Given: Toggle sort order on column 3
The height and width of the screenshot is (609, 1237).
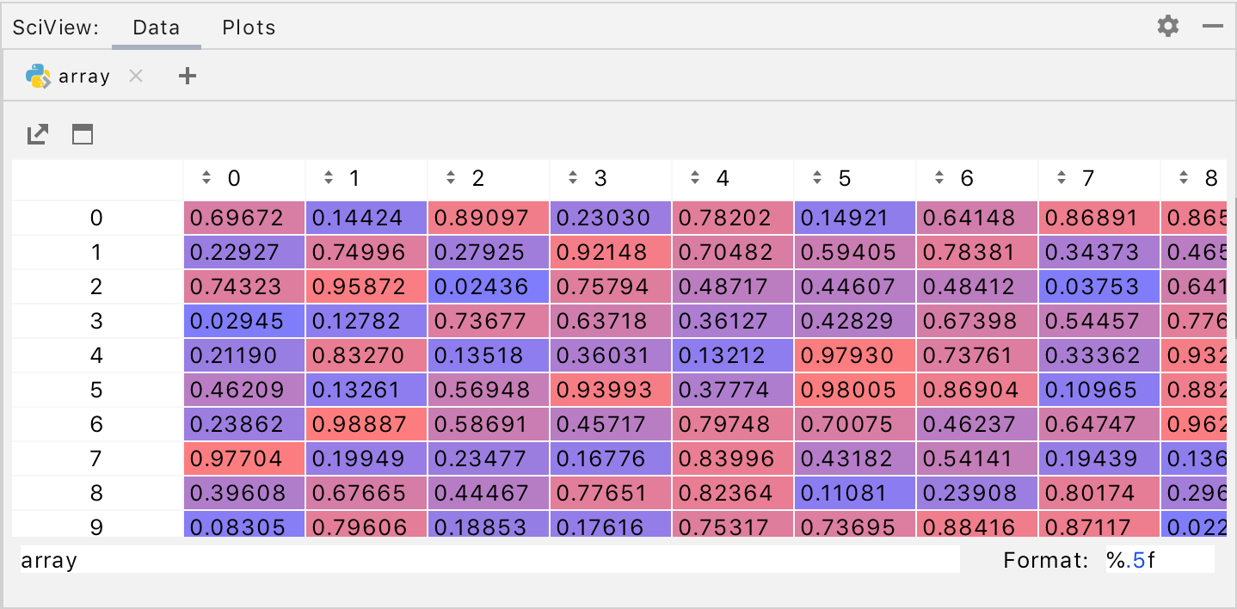Looking at the screenshot, I should [572, 179].
